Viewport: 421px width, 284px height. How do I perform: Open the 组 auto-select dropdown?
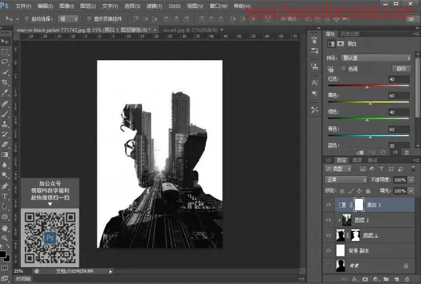pos(68,18)
